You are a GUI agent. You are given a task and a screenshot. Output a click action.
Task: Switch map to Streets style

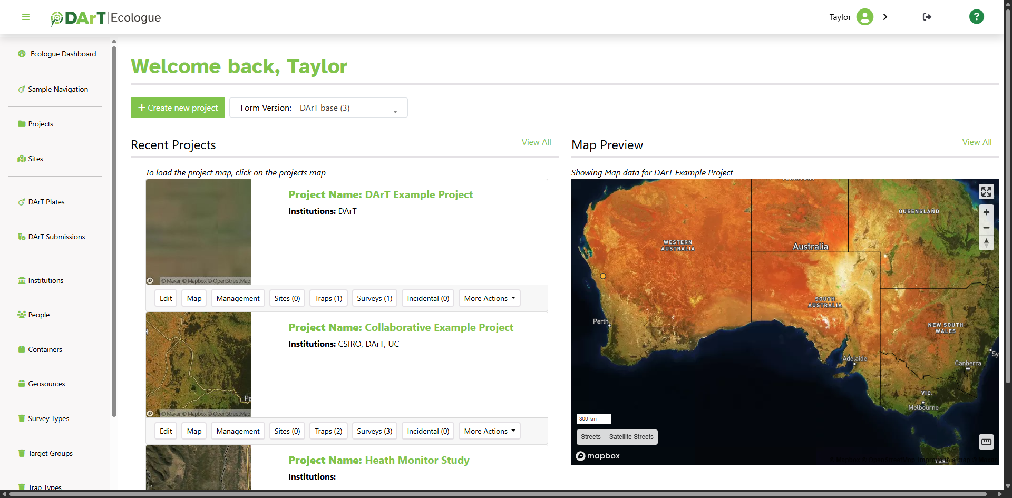point(590,437)
